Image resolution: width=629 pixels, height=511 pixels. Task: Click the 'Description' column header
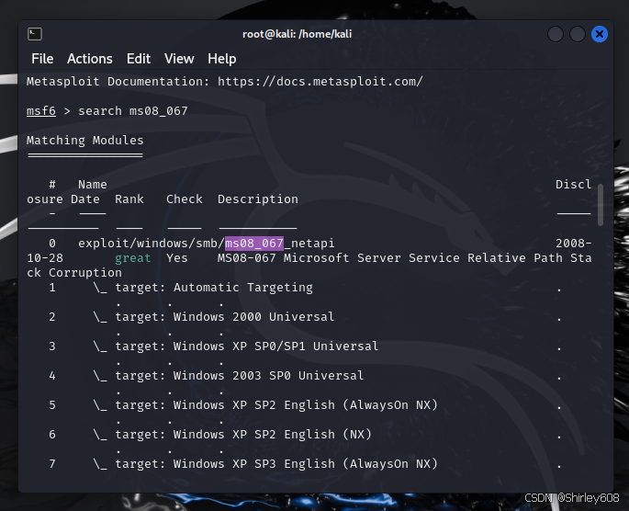click(258, 199)
